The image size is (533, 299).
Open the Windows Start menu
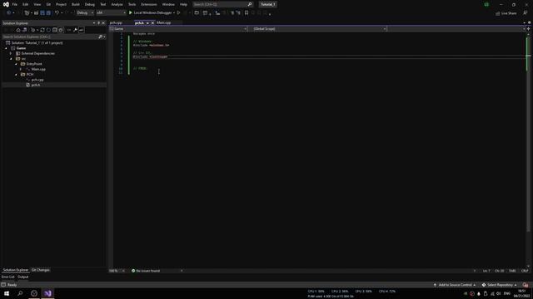coord(7,293)
